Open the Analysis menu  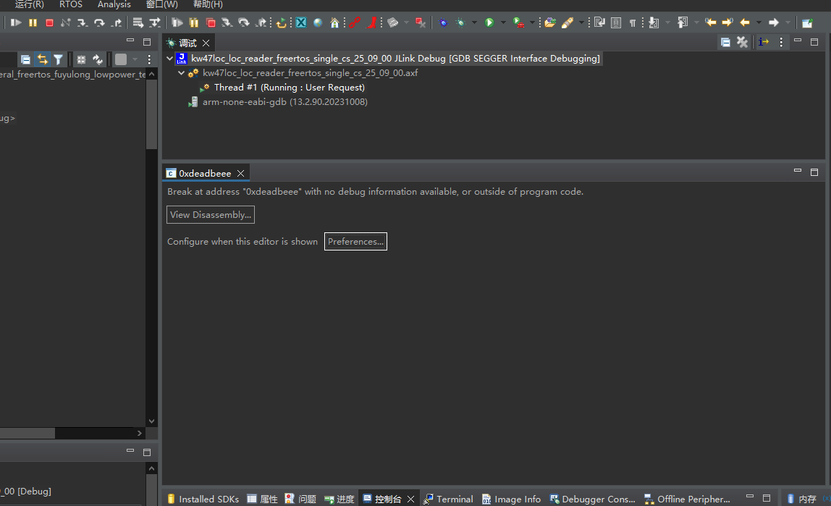point(114,4)
